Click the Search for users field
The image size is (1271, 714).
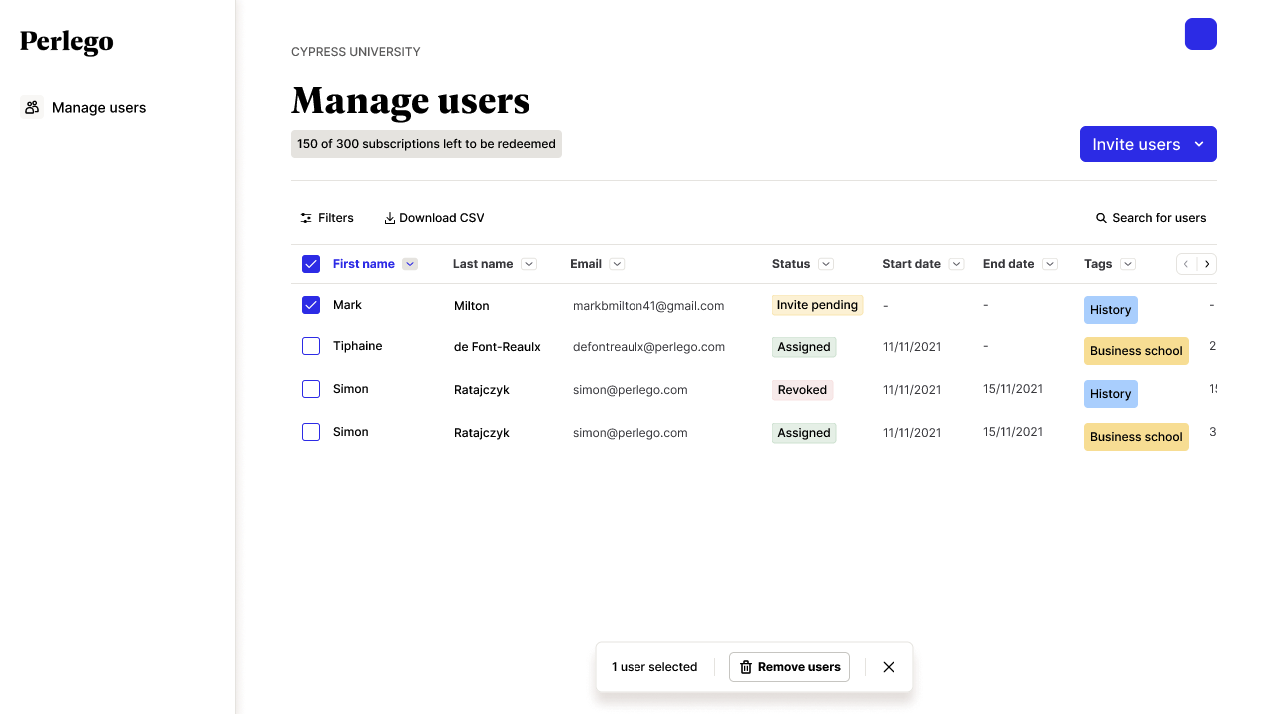pos(1159,217)
